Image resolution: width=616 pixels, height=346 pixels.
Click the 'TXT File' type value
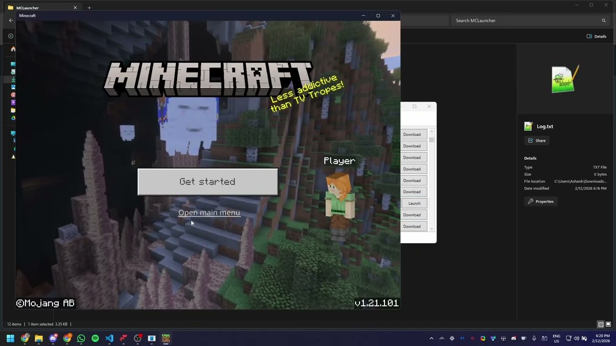pyautogui.click(x=600, y=167)
